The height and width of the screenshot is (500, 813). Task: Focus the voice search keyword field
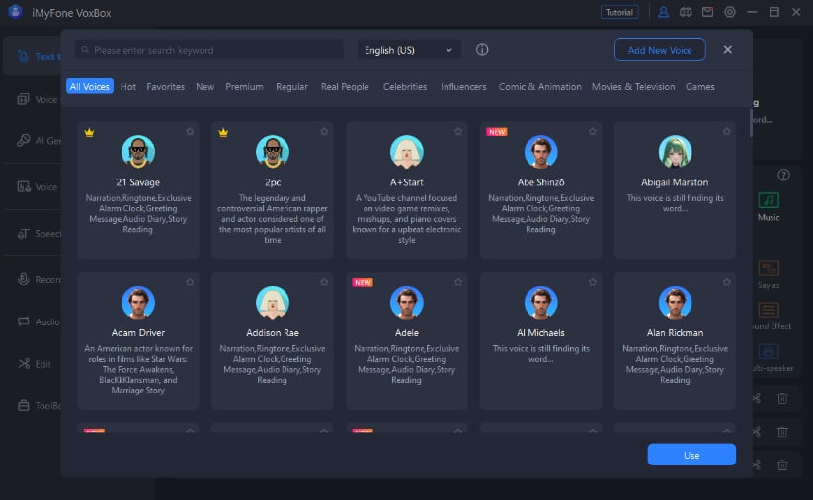pyautogui.click(x=209, y=50)
